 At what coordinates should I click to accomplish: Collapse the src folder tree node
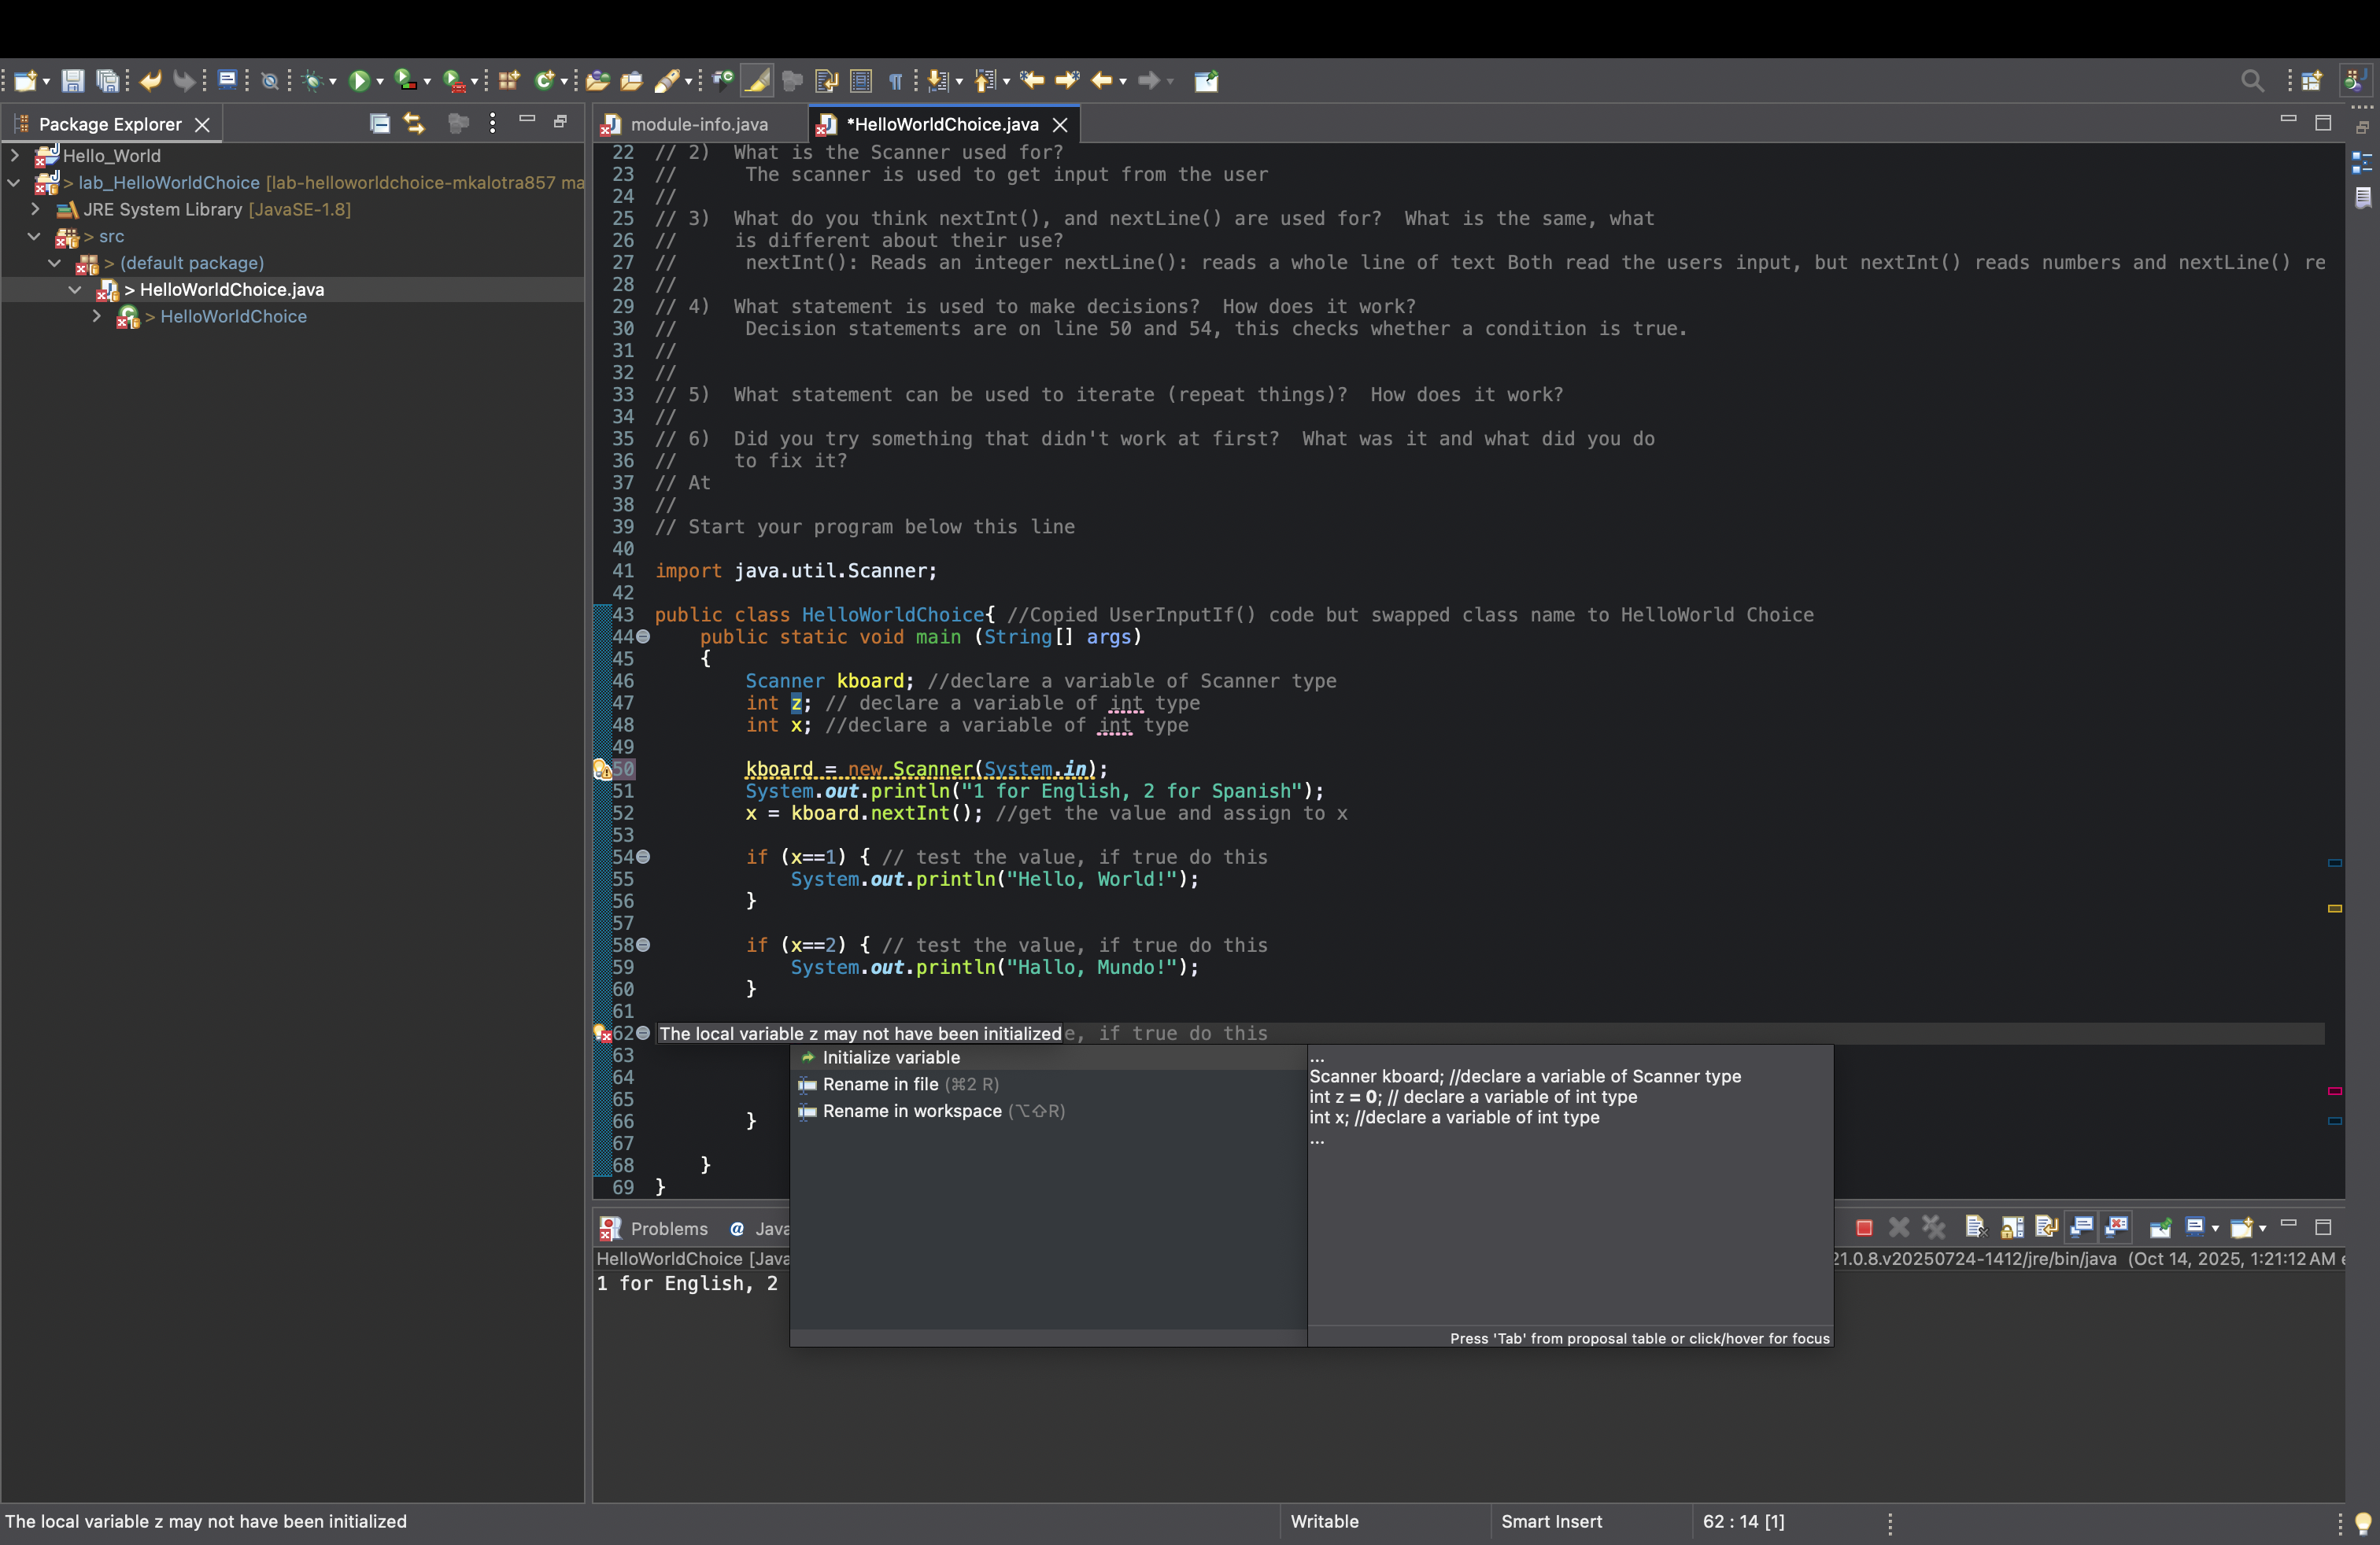click(35, 237)
